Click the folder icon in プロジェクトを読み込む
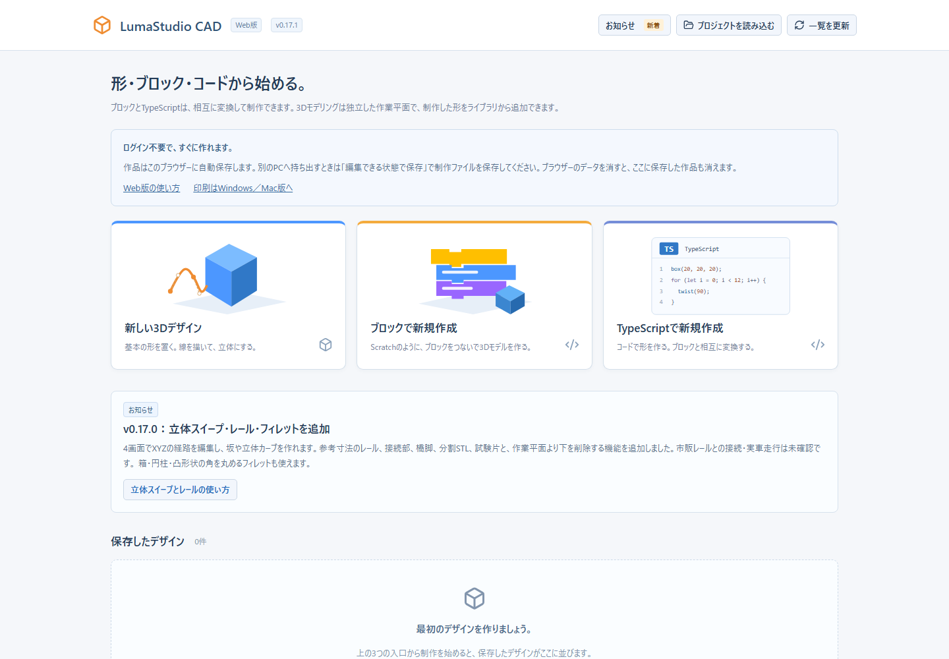The image size is (949, 659). pos(688,25)
